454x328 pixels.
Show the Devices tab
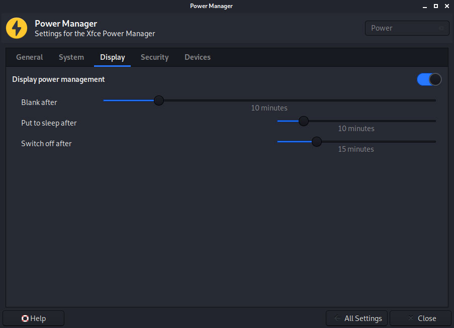pyautogui.click(x=198, y=57)
